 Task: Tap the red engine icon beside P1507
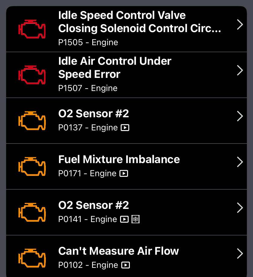(x=32, y=74)
